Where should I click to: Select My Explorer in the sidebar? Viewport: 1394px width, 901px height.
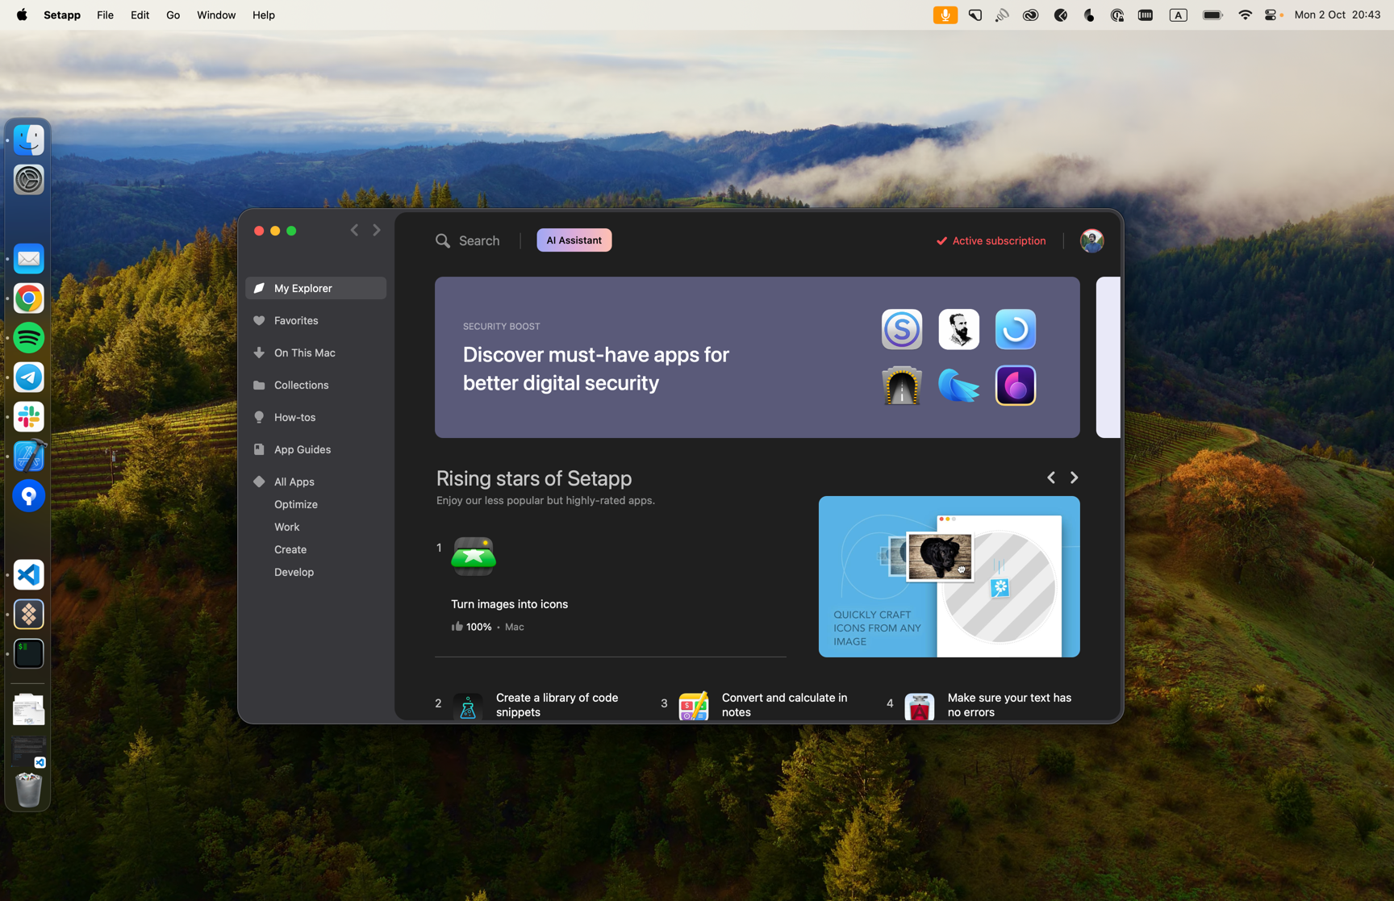click(315, 288)
